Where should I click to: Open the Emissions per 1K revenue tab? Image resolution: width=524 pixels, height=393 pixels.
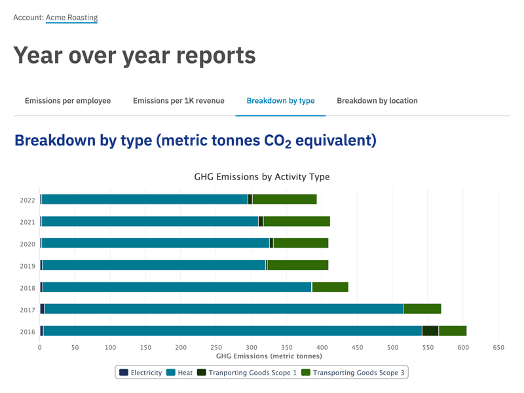tap(178, 101)
